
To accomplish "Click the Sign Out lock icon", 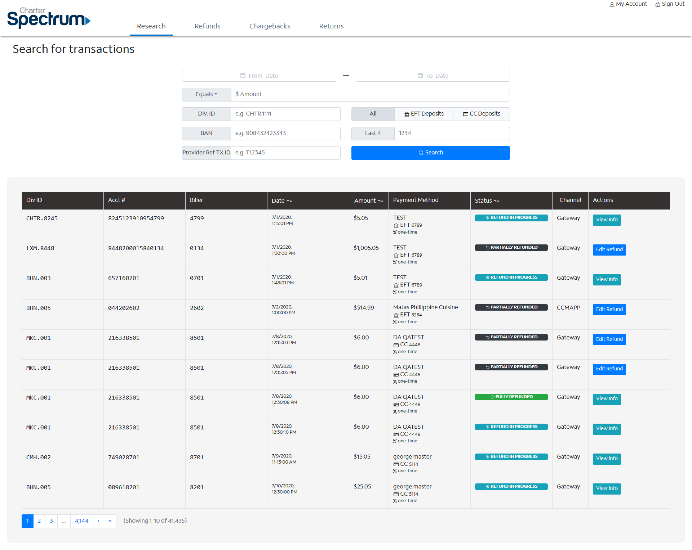I will [x=658, y=4].
